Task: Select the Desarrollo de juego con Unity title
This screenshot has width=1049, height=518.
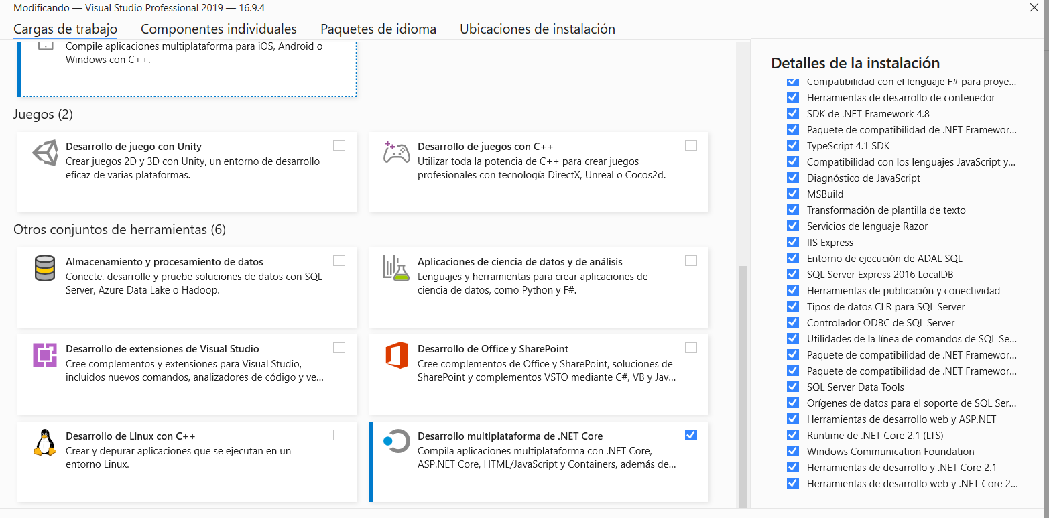Action: 133,147
